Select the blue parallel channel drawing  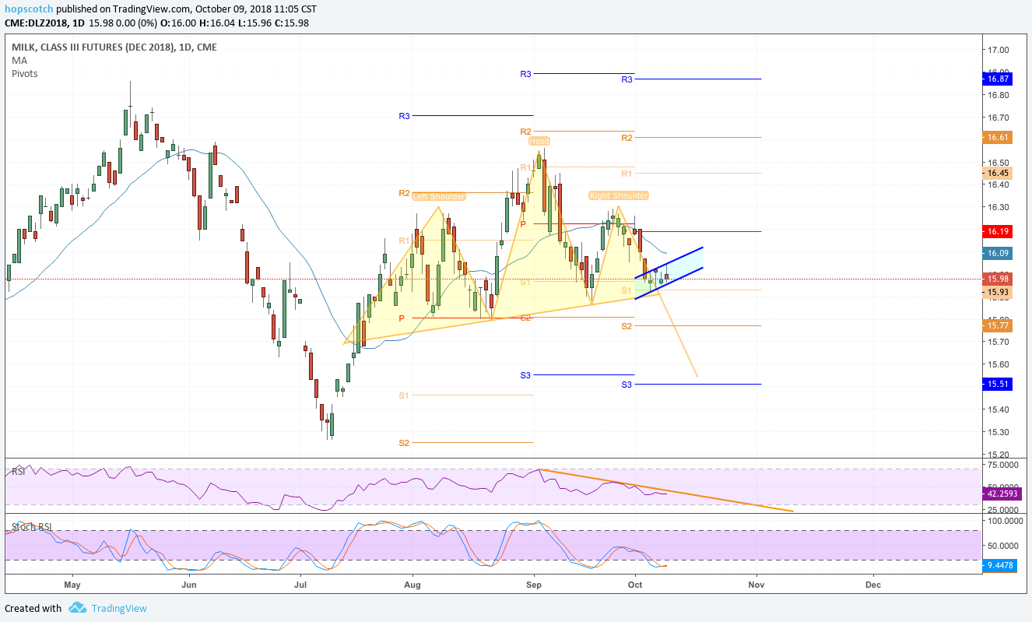pos(669,272)
